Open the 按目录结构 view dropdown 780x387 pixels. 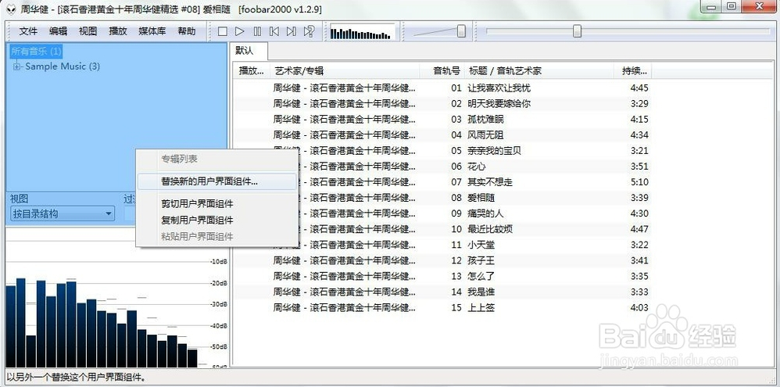(63, 214)
